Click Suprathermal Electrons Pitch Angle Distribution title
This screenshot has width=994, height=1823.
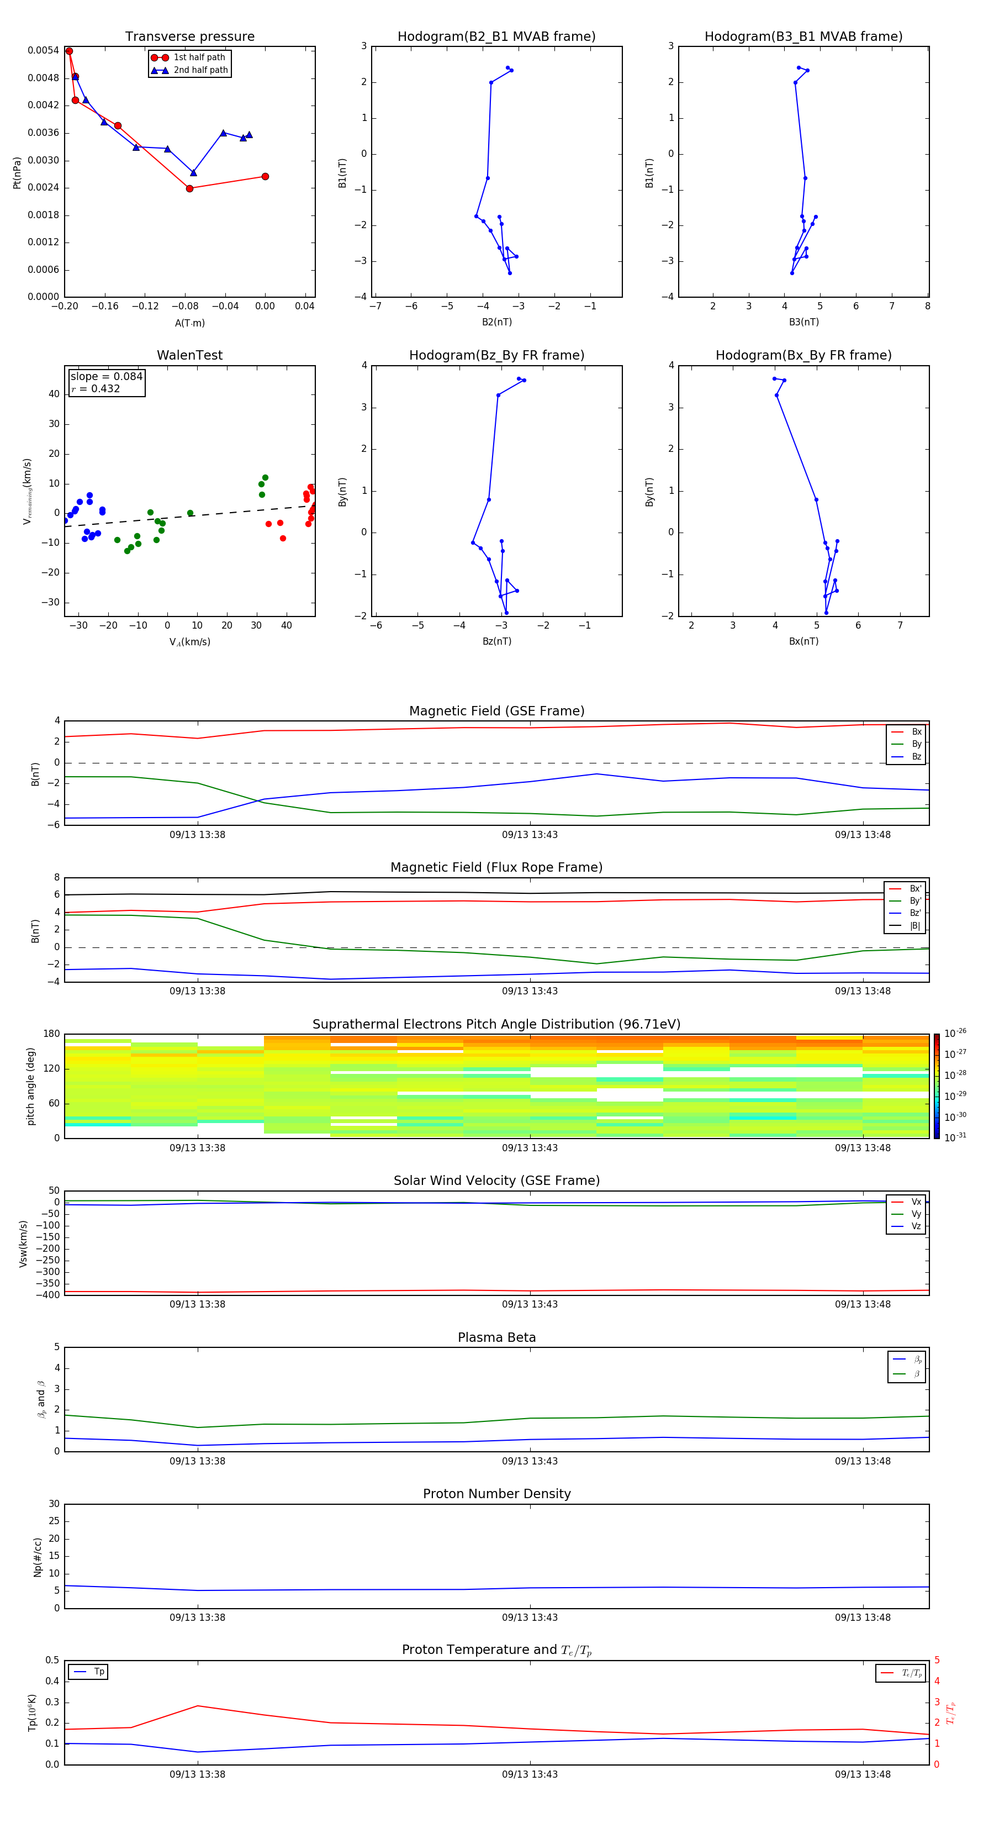coord(496,1024)
